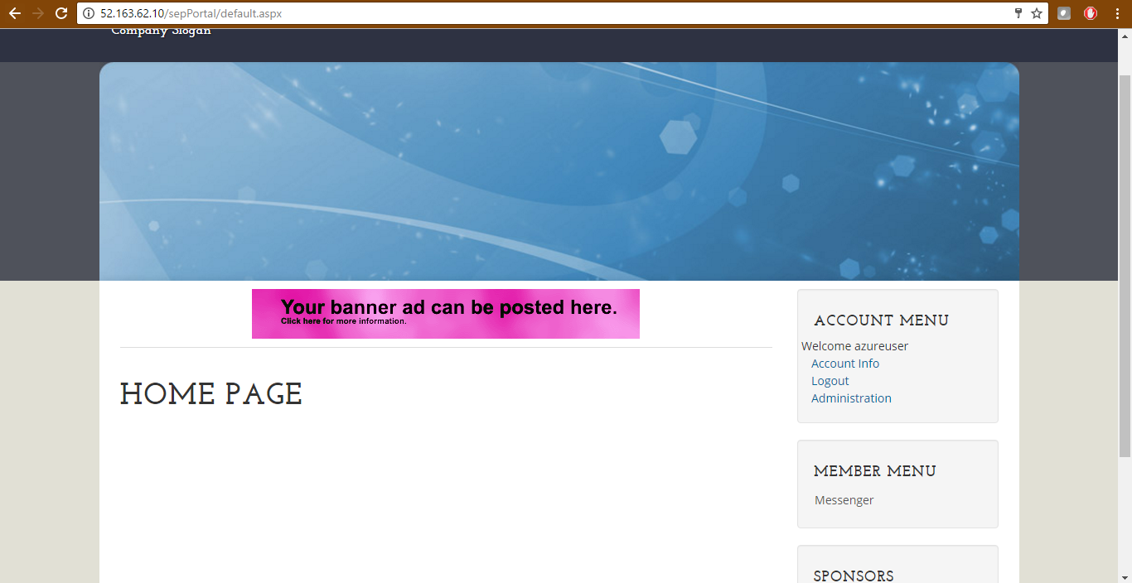The height and width of the screenshot is (583, 1132).
Task: Open the Account Info link
Action: pyautogui.click(x=844, y=364)
